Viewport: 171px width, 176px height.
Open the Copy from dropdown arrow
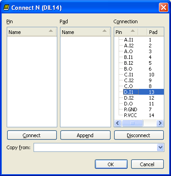(x=160, y=147)
